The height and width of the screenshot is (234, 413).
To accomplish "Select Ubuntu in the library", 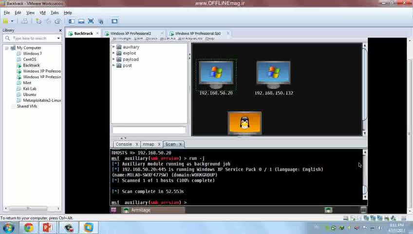I will click(x=30, y=95).
